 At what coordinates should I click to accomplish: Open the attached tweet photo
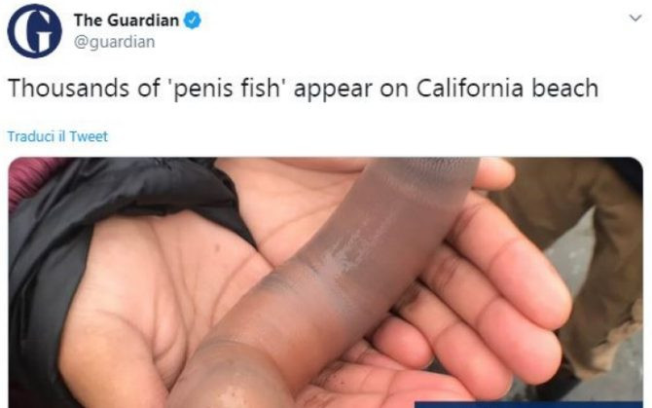(x=326, y=282)
